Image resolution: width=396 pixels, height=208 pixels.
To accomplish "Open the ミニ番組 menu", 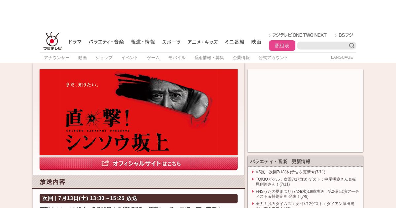I will [235, 42].
